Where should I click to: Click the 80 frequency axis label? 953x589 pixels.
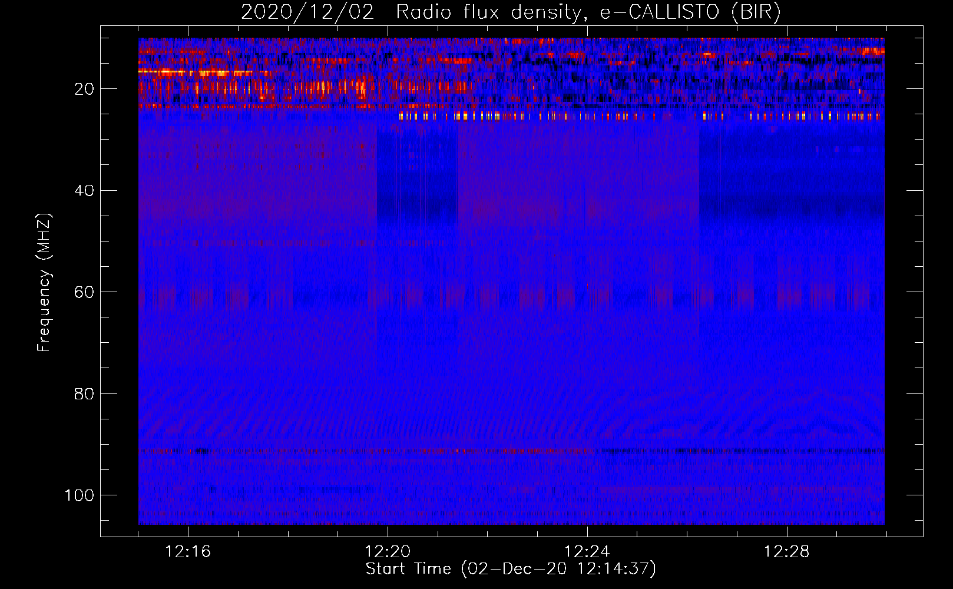pos(84,393)
